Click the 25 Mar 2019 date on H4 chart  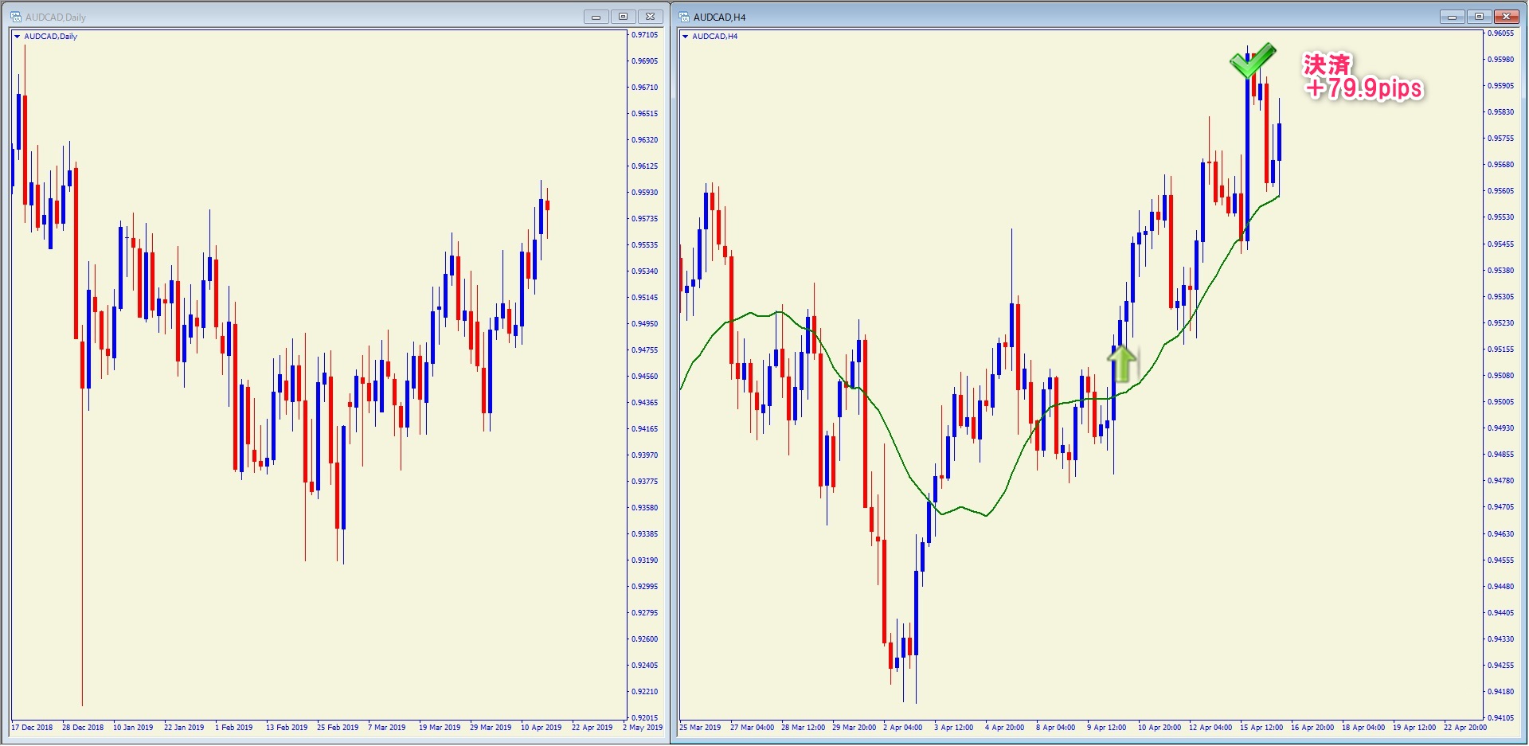(700, 728)
